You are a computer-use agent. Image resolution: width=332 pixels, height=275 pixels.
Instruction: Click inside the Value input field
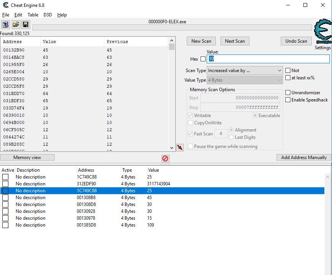(267, 59)
